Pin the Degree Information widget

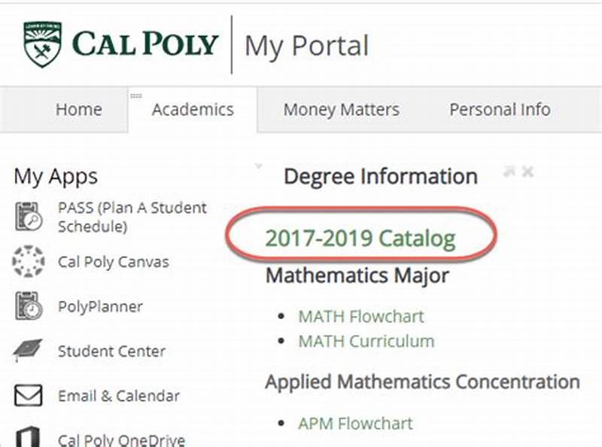click(509, 170)
